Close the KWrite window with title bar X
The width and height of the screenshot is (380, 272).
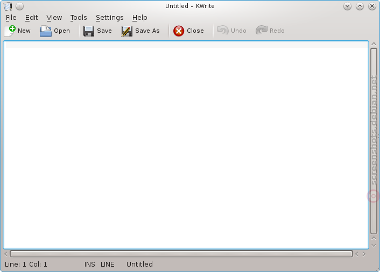(372, 6)
